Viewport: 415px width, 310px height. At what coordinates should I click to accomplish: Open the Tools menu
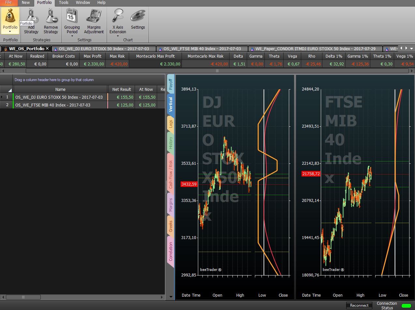click(64, 3)
